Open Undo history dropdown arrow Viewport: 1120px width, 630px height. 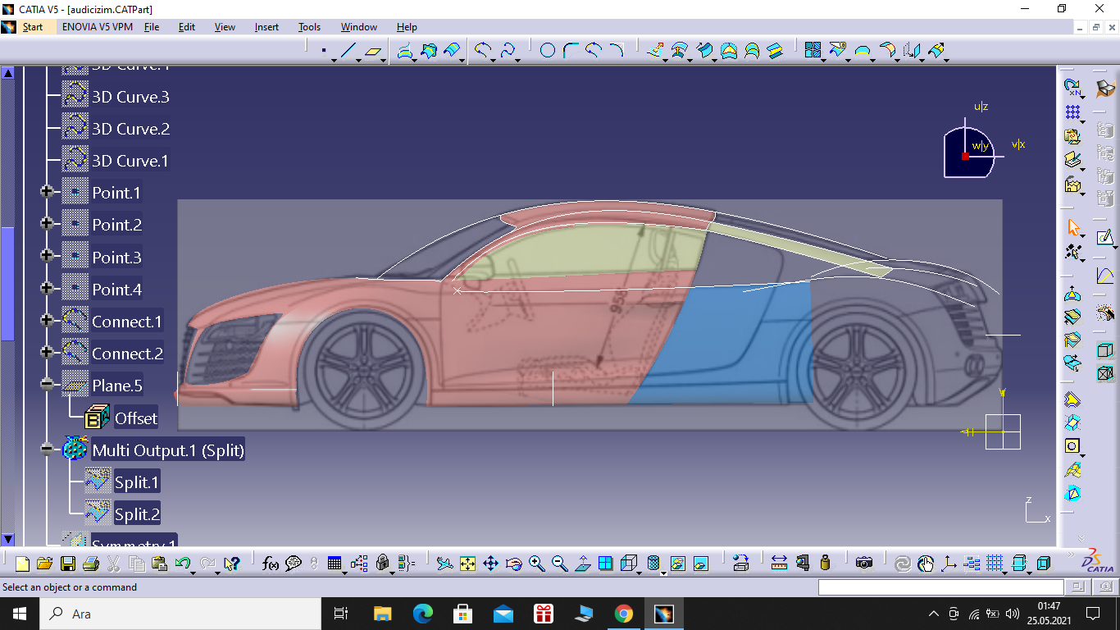193,572
